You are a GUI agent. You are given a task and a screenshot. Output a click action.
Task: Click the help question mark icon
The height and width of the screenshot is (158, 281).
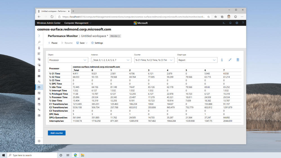243,23
